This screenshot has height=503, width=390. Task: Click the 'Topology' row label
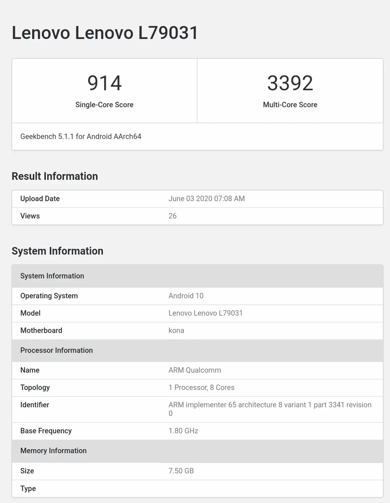tap(35, 387)
